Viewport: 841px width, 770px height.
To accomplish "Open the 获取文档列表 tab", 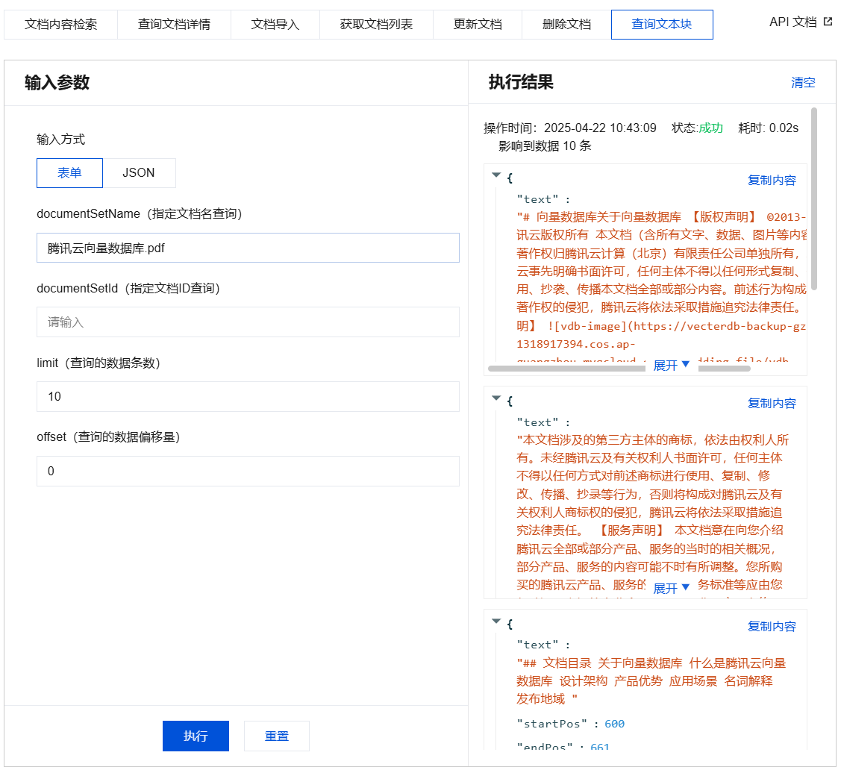I will [x=376, y=25].
